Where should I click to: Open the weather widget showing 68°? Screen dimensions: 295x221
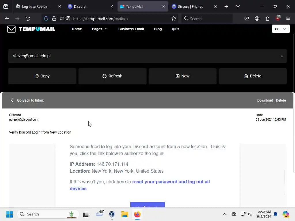[x=100, y=214]
